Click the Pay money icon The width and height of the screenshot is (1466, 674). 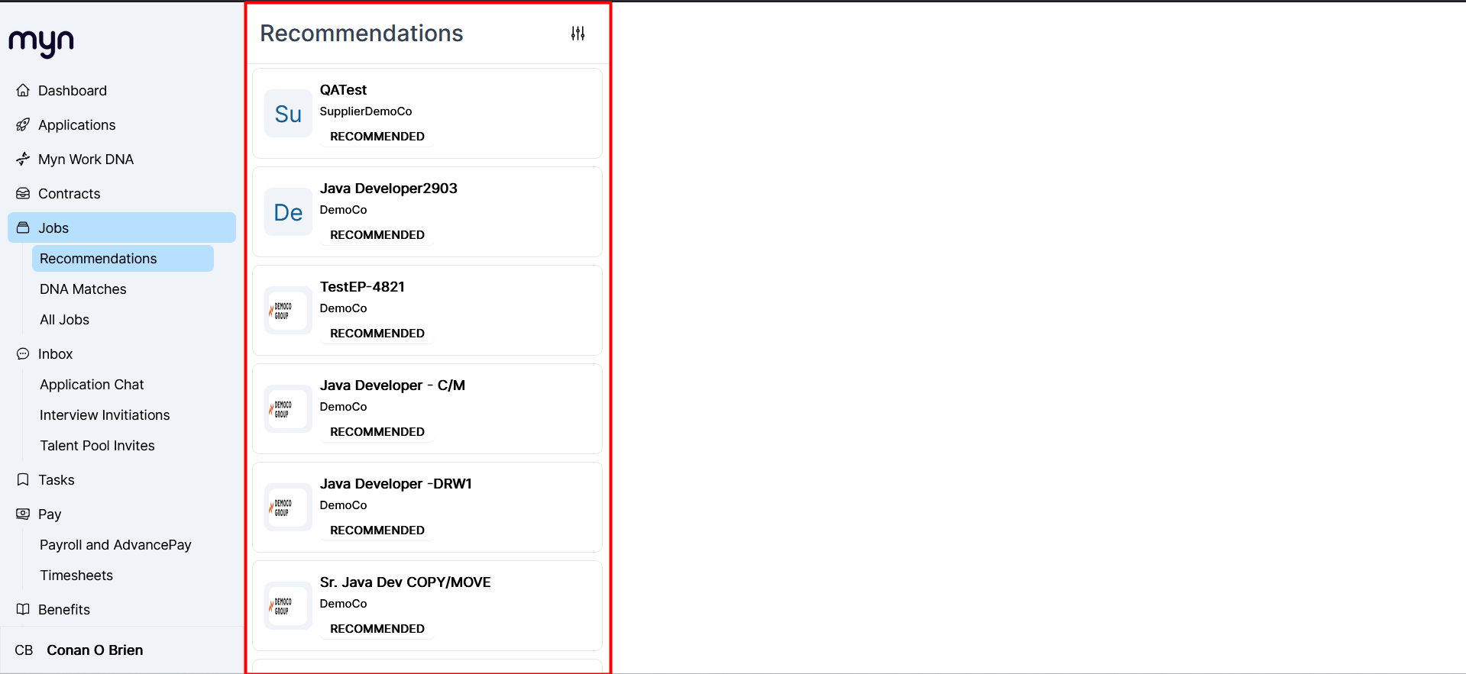point(23,514)
